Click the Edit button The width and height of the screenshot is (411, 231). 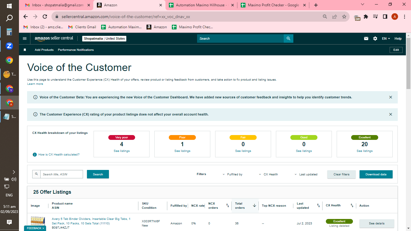tap(396, 50)
